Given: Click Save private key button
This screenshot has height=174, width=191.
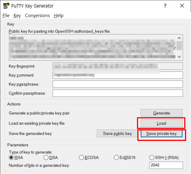Looking at the screenshot, I should pyautogui.click(x=161, y=133).
